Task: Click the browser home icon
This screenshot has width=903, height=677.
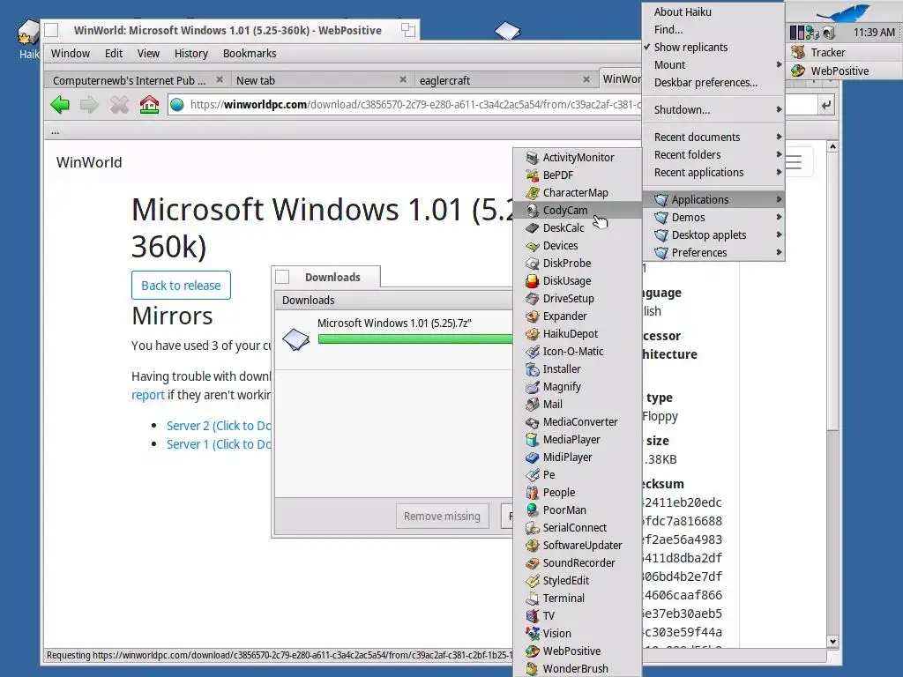Action: coord(149,105)
